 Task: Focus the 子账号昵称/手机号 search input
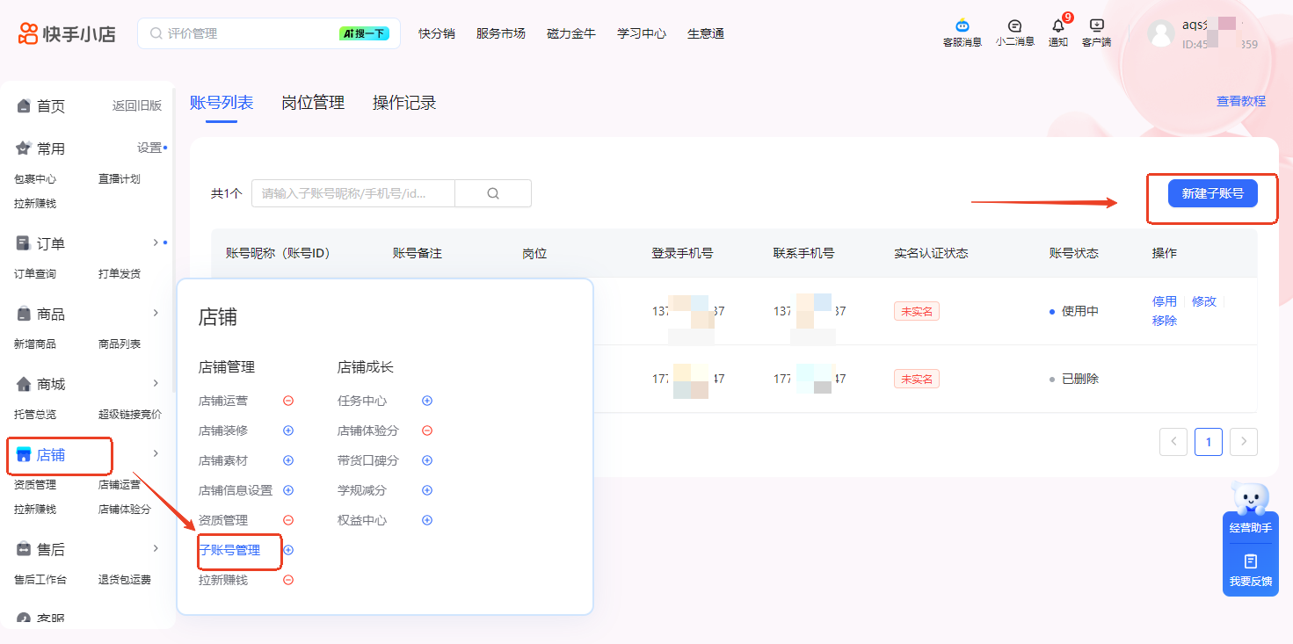click(353, 193)
